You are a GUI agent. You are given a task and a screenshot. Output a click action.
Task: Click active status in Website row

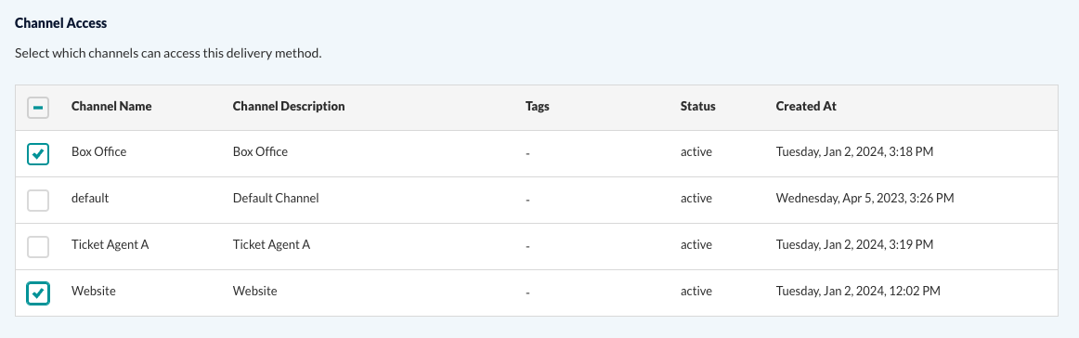[x=696, y=292]
